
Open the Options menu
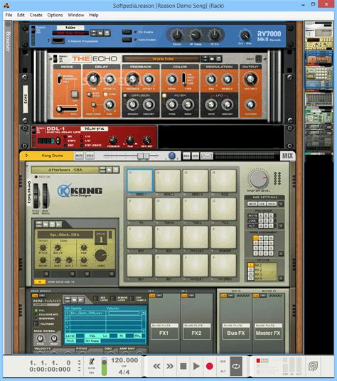pyautogui.click(x=55, y=15)
